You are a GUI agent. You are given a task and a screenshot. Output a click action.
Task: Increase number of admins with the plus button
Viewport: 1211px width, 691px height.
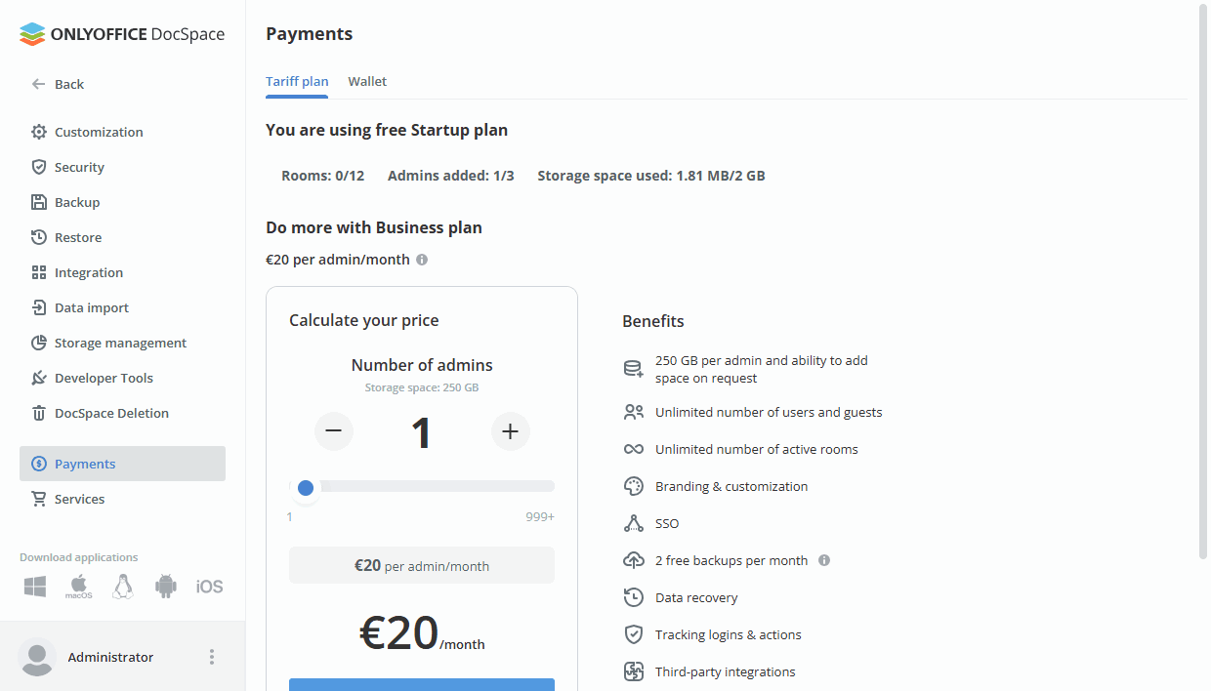pyautogui.click(x=510, y=430)
